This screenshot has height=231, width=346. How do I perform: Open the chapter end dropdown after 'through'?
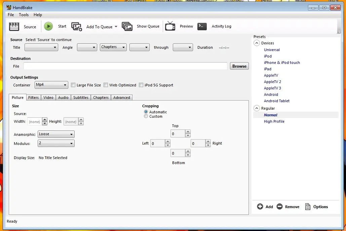183,47
